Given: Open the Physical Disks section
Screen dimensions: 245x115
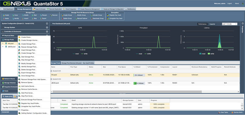Looking at the screenshot, I should (9, 35).
